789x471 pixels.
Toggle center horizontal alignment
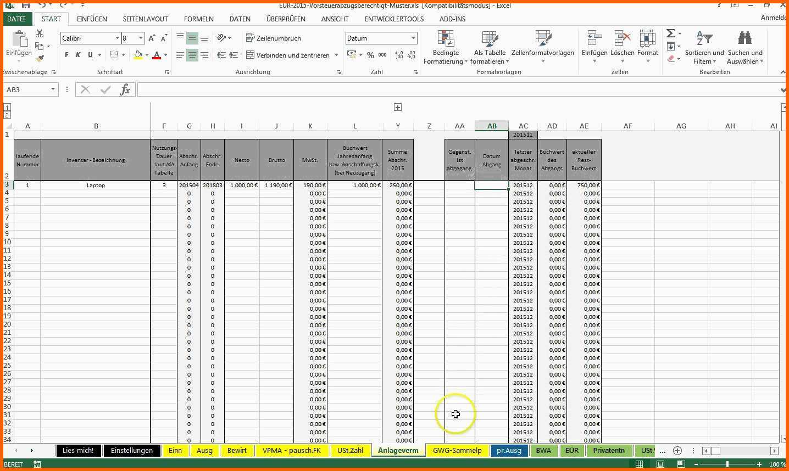coord(192,55)
